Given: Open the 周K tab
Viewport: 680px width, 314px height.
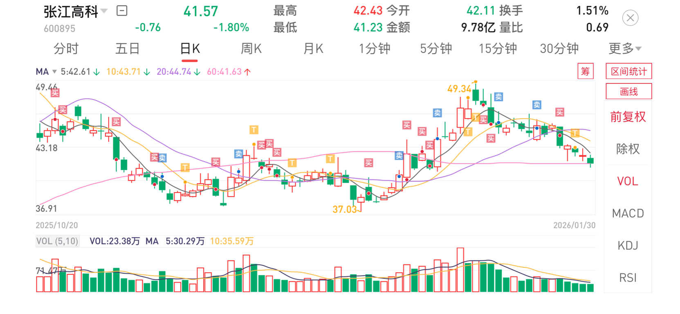Looking at the screenshot, I should (x=251, y=49).
